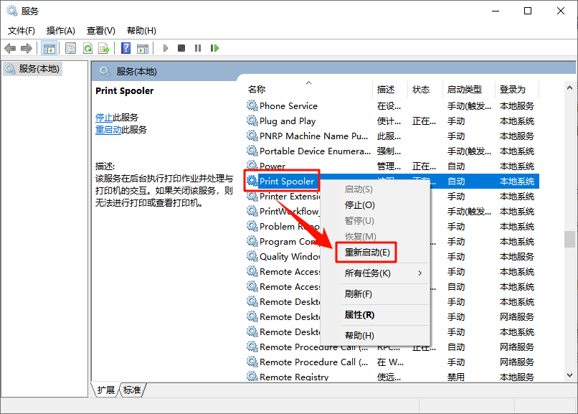
Task: Click the Pause Service toolbar icon
Action: click(x=199, y=48)
